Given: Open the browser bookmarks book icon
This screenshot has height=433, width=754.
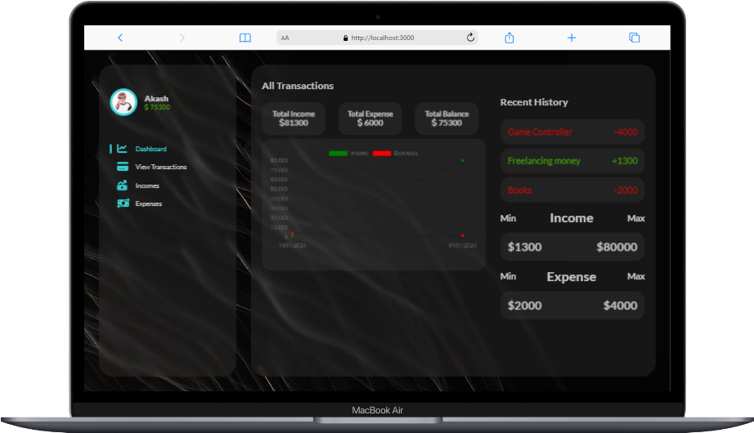Looking at the screenshot, I should pyautogui.click(x=245, y=38).
